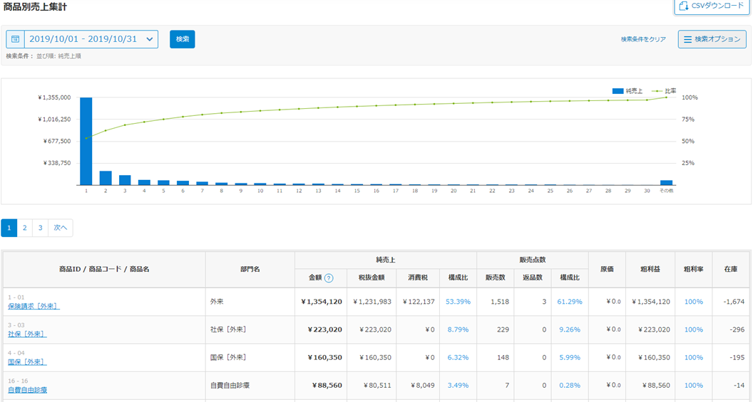The image size is (753, 402).
Task: Open the 自費自由診療 product link
Action: 28,390
